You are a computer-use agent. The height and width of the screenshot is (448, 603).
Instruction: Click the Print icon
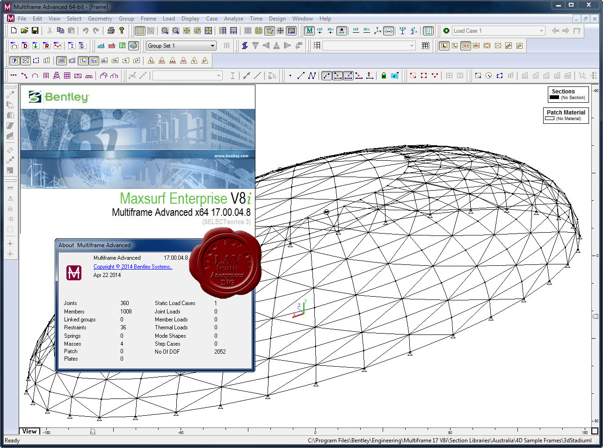111,30
